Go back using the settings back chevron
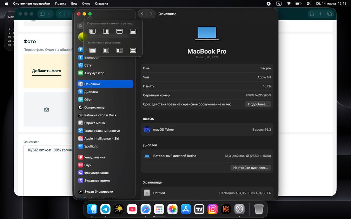 pyautogui.click(x=142, y=14)
